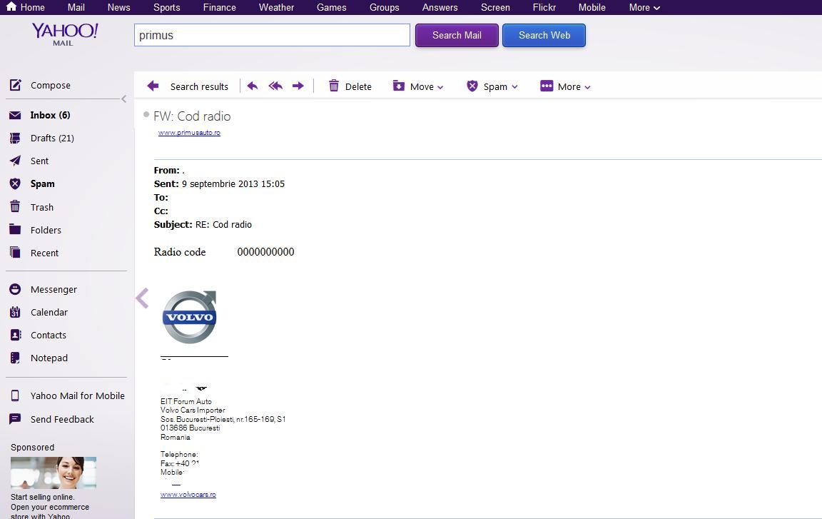Collapse the left sidebar with chevron
Screen dimensions: 822x519
coord(123,99)
